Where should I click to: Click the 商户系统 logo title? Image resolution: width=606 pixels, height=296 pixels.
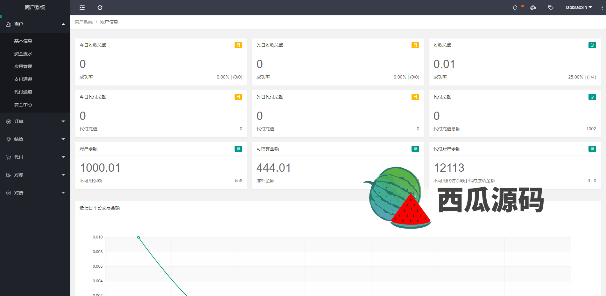pos(35,7)
